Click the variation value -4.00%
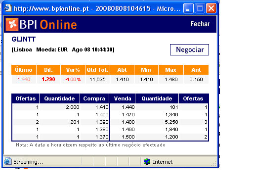Viewport: 253px width, 190px height. 73,80
